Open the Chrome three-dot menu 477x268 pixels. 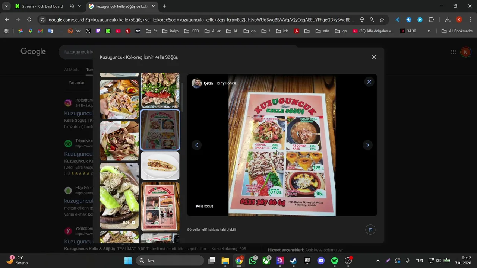tap(470, 20)
